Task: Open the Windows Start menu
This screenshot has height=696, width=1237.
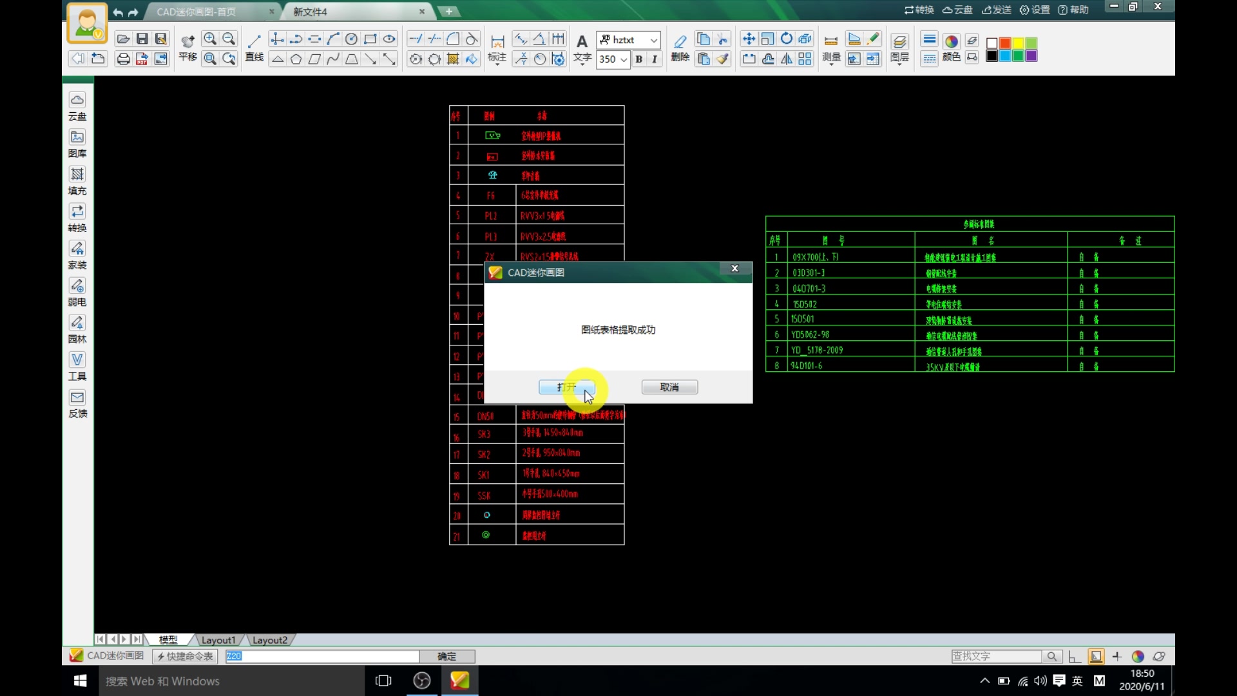Action: (81, 681)
